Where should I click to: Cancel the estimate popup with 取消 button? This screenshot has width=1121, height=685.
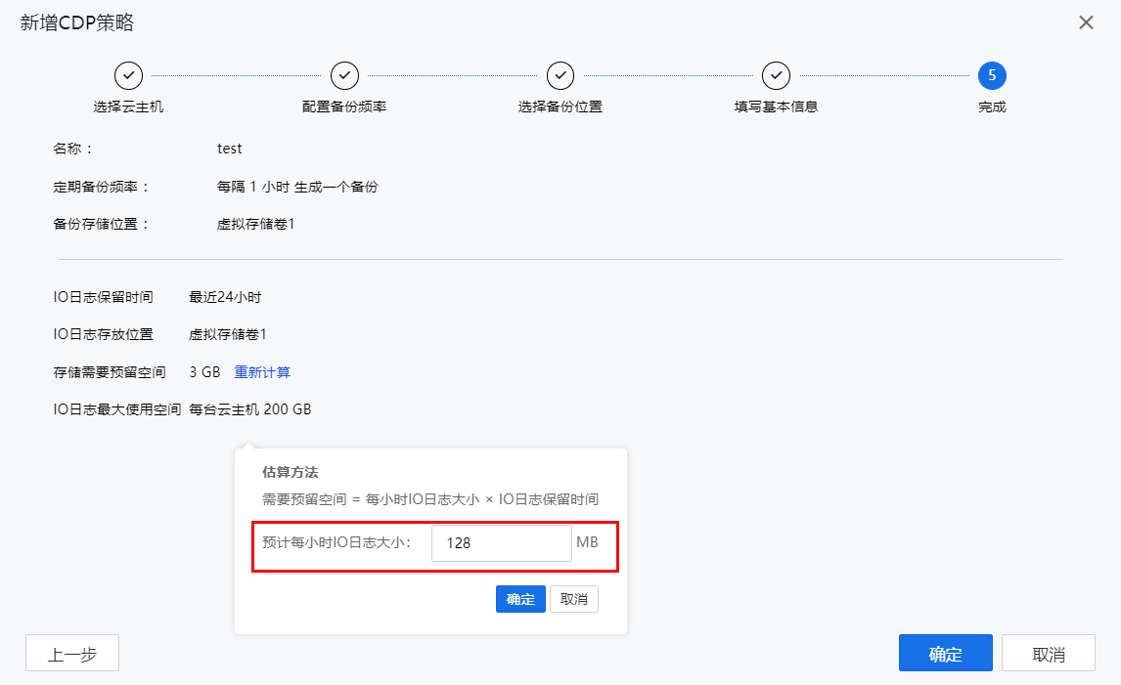574,599
